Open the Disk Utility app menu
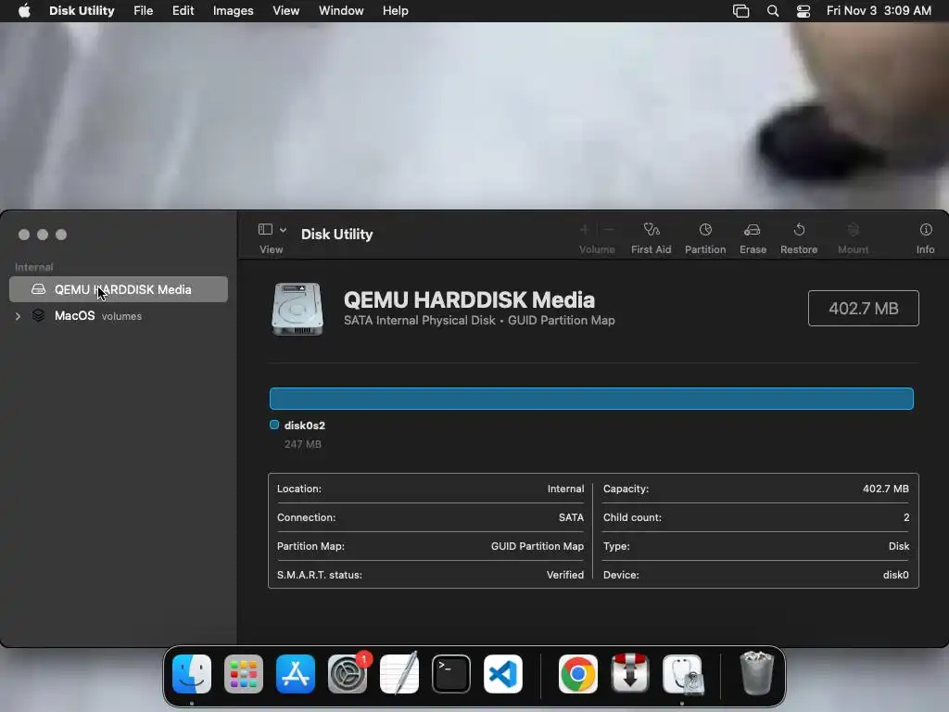 click(82, 11)
